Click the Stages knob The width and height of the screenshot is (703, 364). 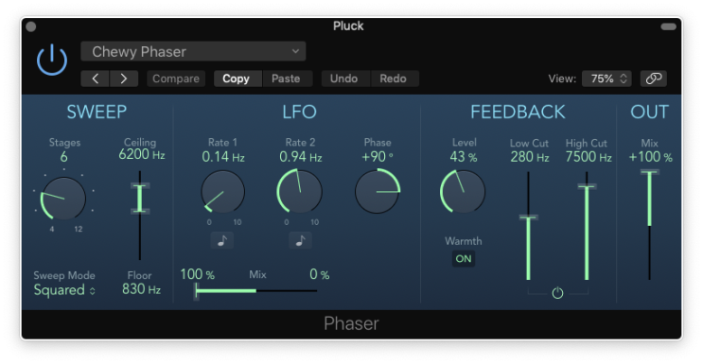pyautogui.click(x=63, y=199)
